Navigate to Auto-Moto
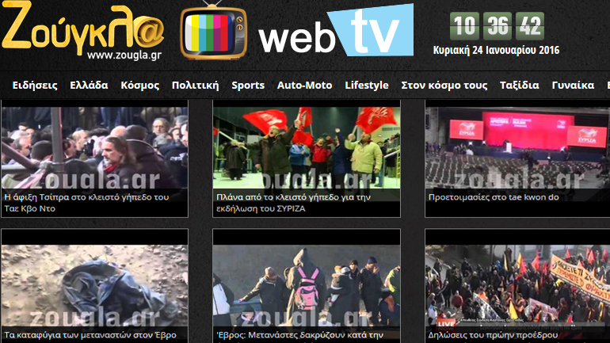This screenshot has width=610, height=343. click(x=305, y=86)
